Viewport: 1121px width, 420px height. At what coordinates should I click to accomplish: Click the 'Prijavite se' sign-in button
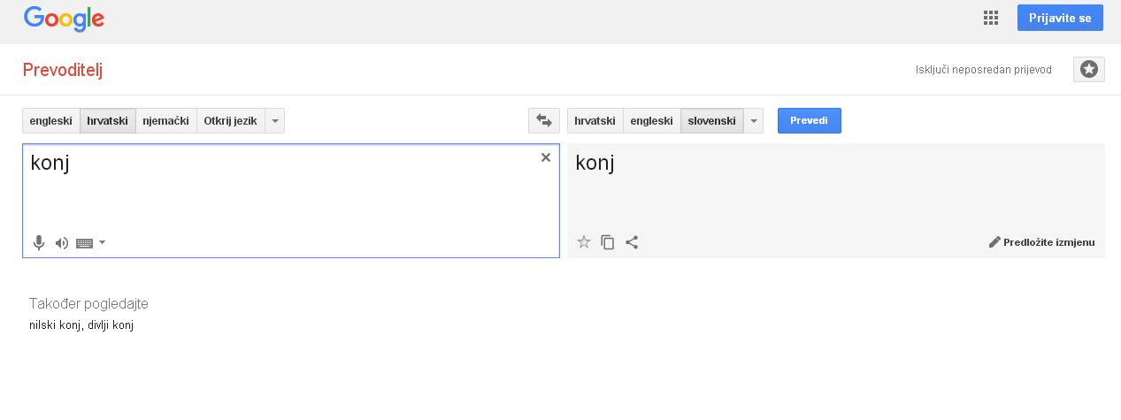click(x=1060, y=19)
